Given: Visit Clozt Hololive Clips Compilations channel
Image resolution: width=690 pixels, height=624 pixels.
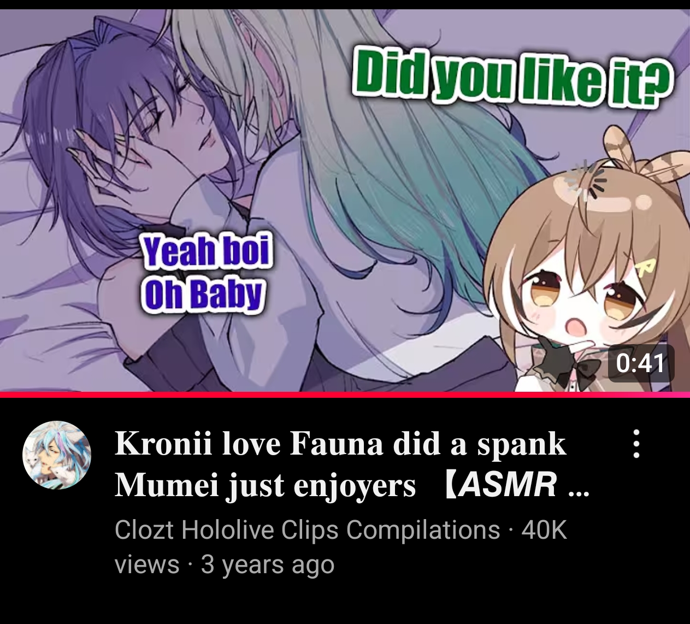Looking at the screenshot, I should tap(307, 529).
